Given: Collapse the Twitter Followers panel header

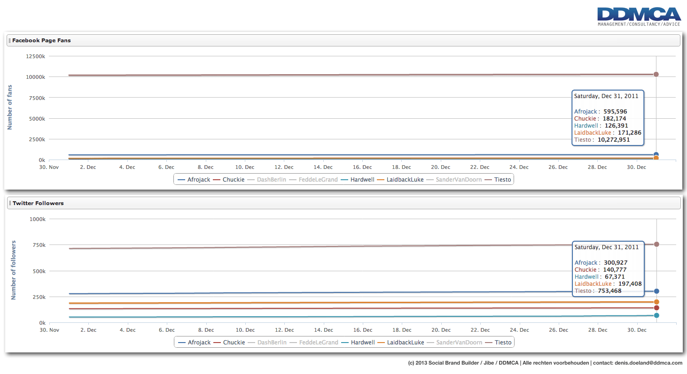Looking at the screenshot, I should click(x=343, y=203).
